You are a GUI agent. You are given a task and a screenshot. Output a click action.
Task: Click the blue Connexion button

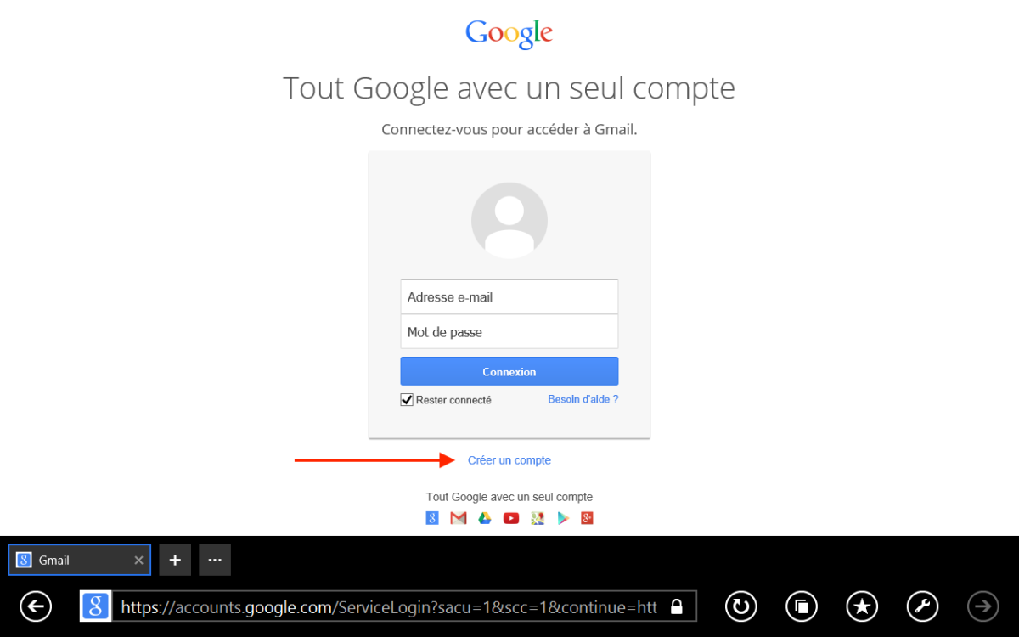point(509,371)
